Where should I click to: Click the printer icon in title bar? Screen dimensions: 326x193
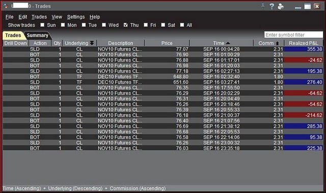pos(281,7)
